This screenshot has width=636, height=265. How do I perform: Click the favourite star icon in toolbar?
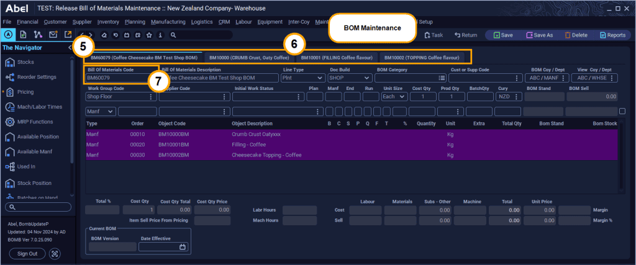coord(150,35)
